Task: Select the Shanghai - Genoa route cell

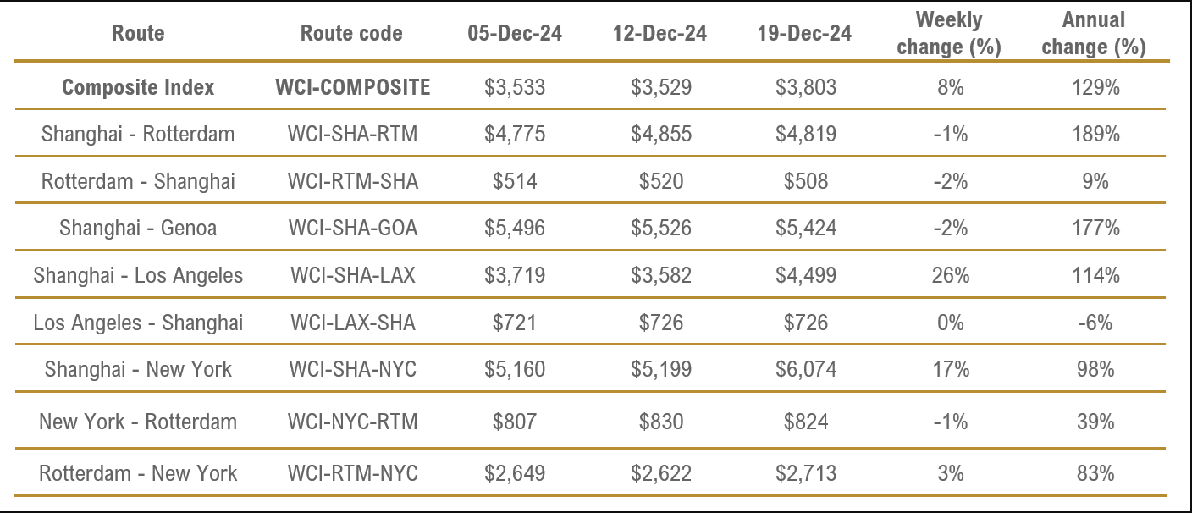Action: tap(138, 228)
